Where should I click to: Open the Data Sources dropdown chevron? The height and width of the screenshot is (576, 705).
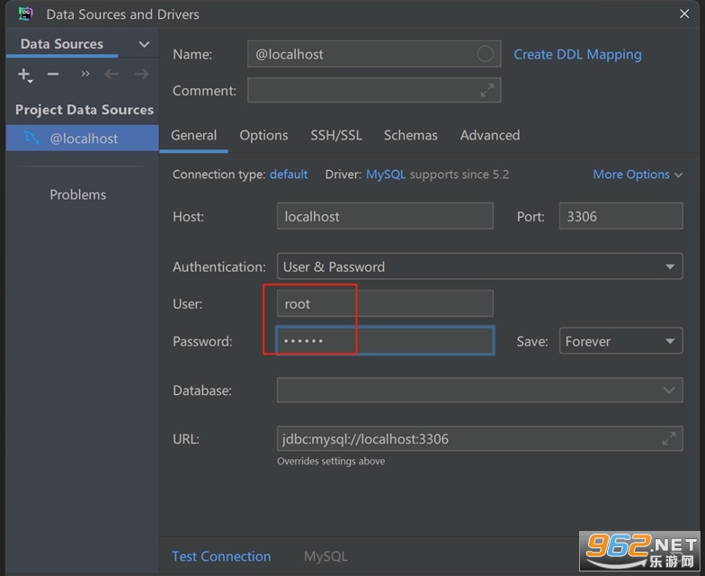pyautogui.click(x=144, y=44)
